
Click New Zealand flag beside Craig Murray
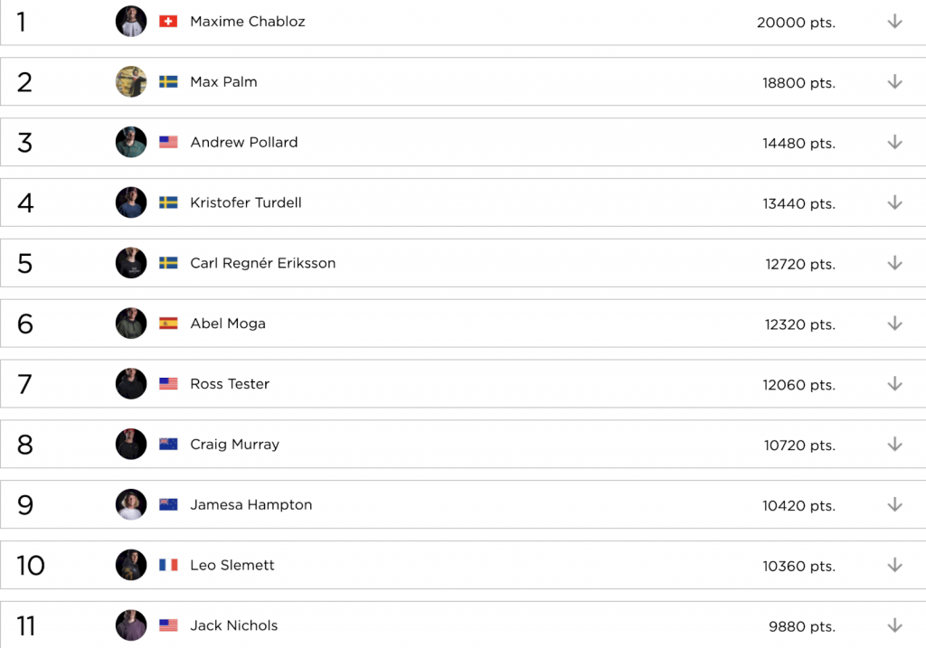point(168,445)
